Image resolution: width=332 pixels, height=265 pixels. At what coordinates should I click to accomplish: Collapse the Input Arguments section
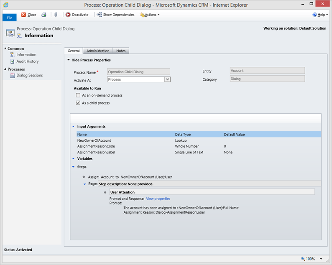73,126
